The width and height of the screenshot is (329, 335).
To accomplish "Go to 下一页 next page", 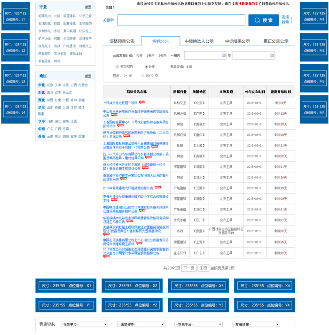I will (x=188, y=268).
